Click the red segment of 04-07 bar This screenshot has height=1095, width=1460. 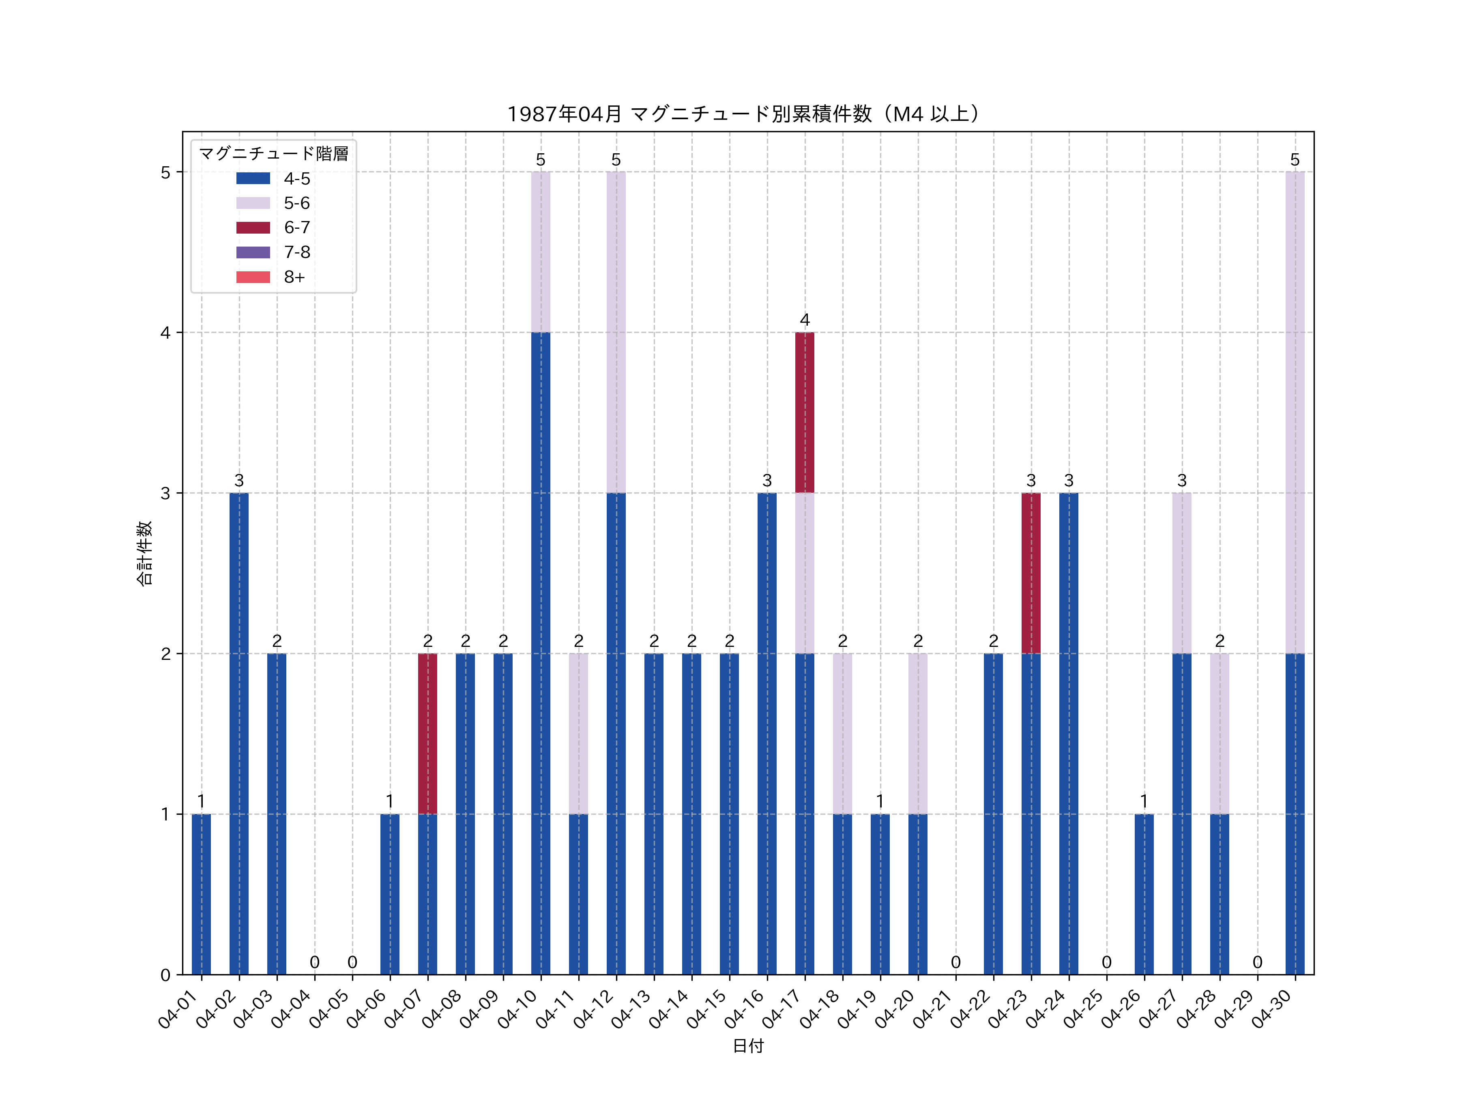[428, 733]
